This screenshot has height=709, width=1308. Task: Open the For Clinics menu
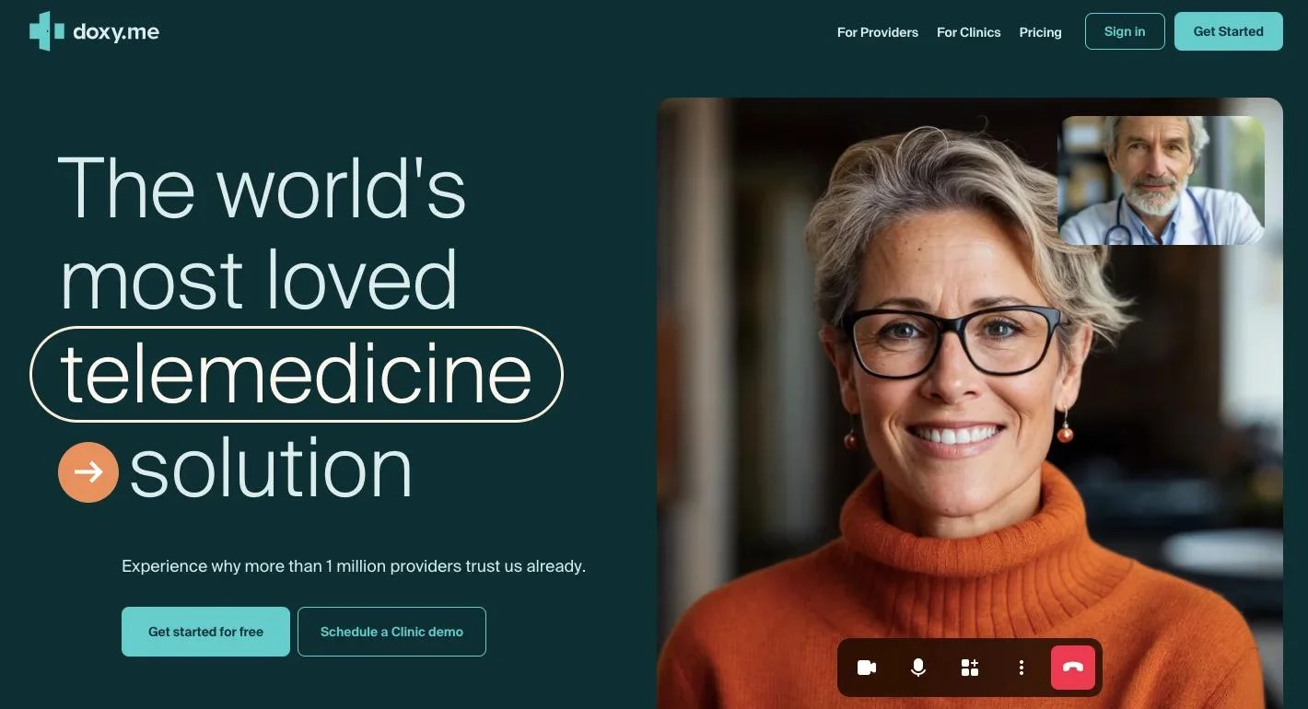point(969,32)
